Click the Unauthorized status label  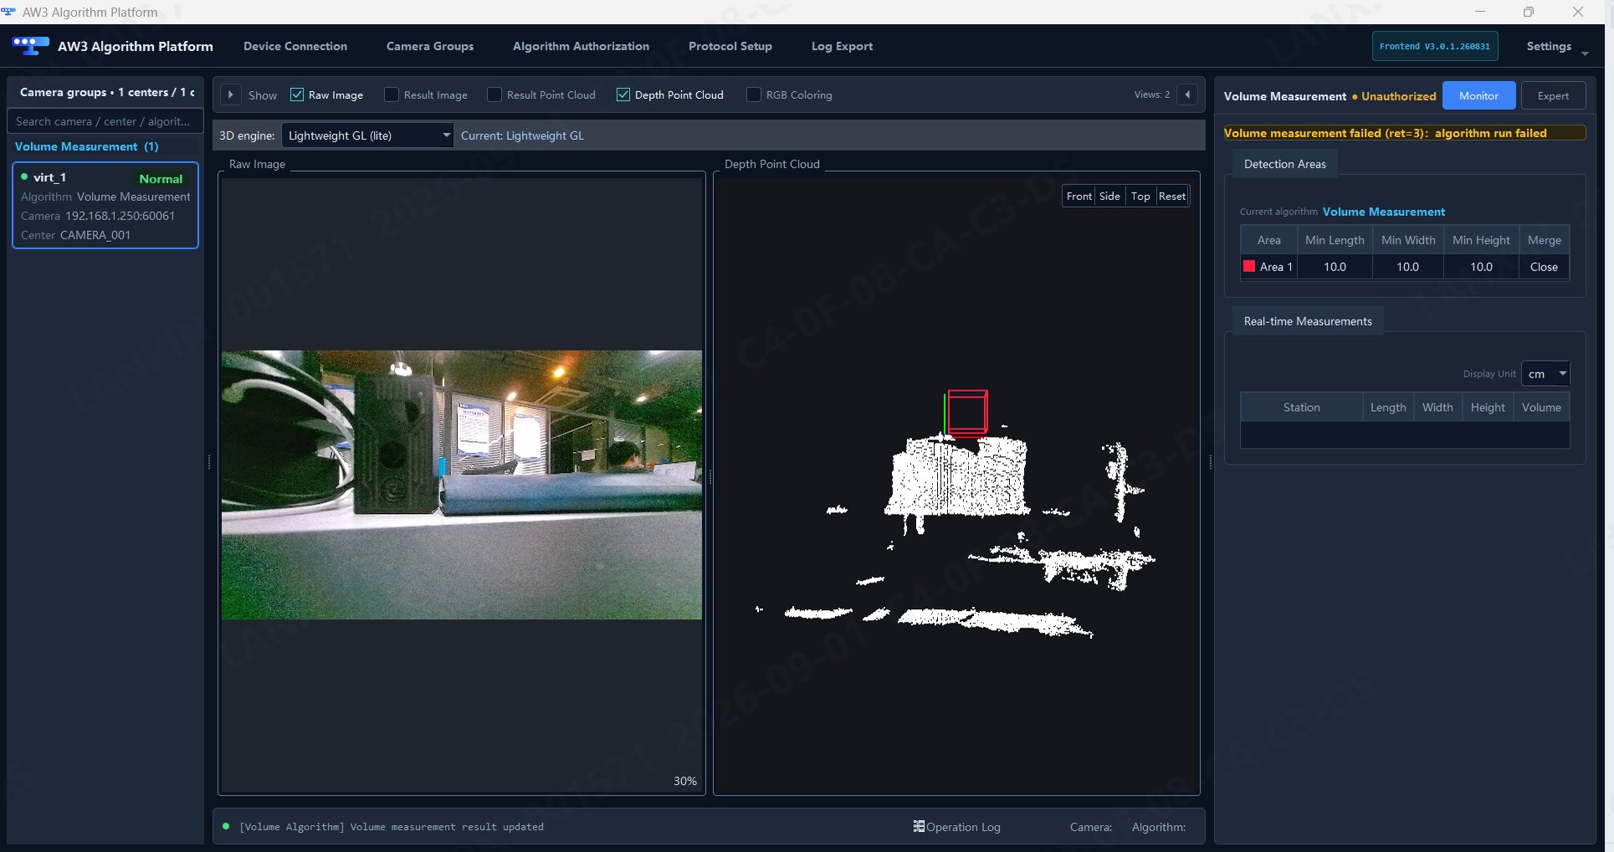(x=1398, y=96)
